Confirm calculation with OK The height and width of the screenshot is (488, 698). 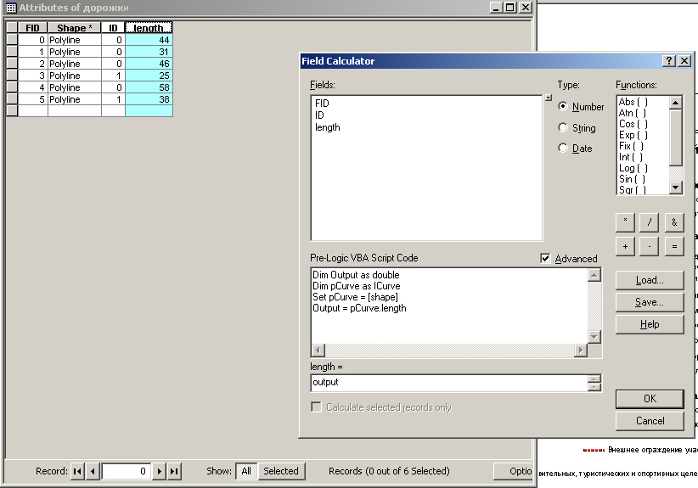click(x=650, y=399)
